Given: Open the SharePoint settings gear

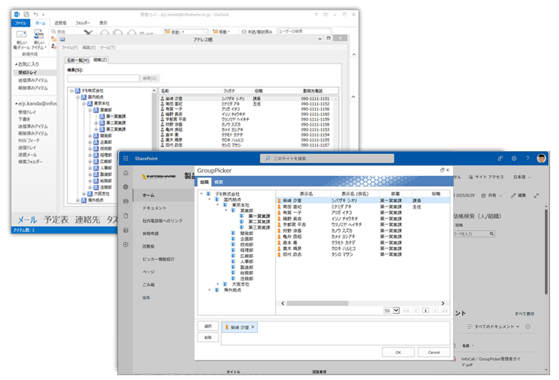Looking at the screenshot, I should click(x=514, y=158).
